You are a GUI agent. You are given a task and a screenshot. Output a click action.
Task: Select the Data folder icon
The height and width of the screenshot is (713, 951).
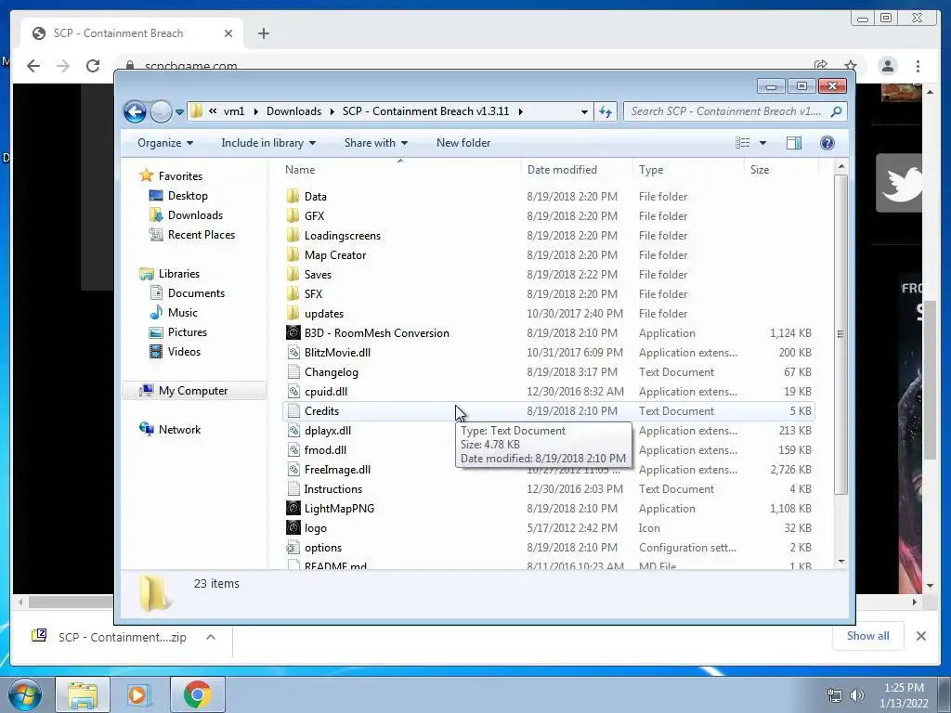point(293,197)
